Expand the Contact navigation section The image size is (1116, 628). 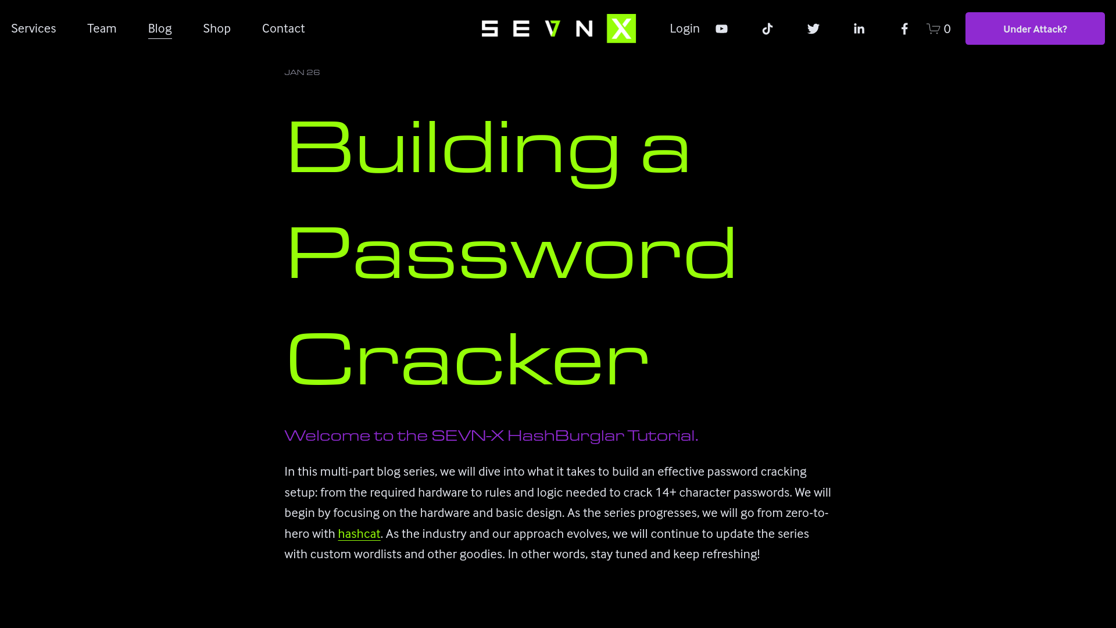pos(283,28)
